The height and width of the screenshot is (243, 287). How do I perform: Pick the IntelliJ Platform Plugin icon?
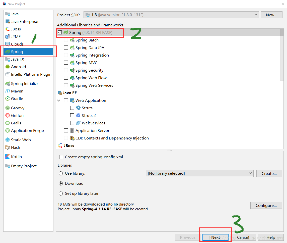point(8,74)
